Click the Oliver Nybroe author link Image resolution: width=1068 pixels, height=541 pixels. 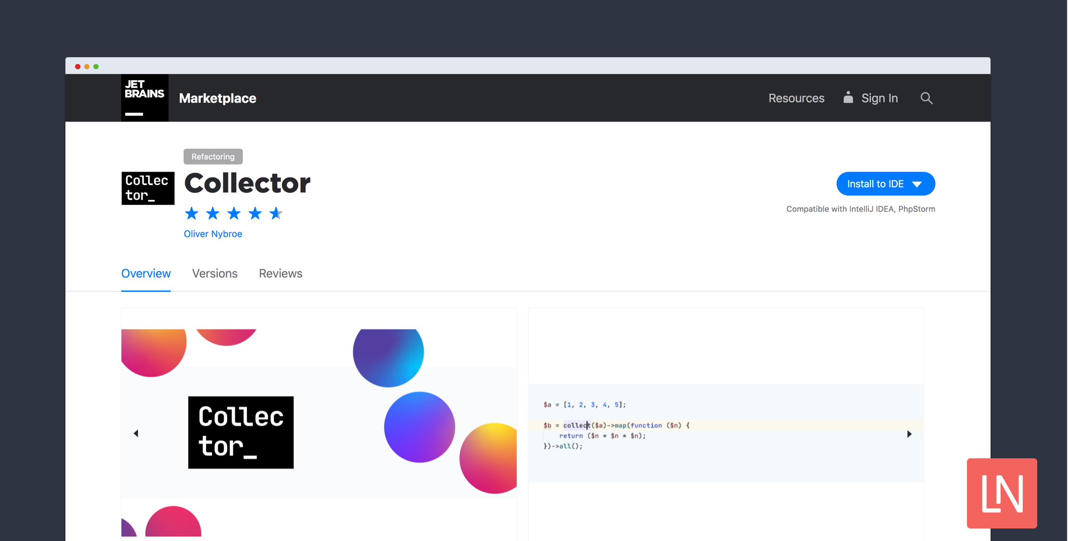click(x=213, y=233)
